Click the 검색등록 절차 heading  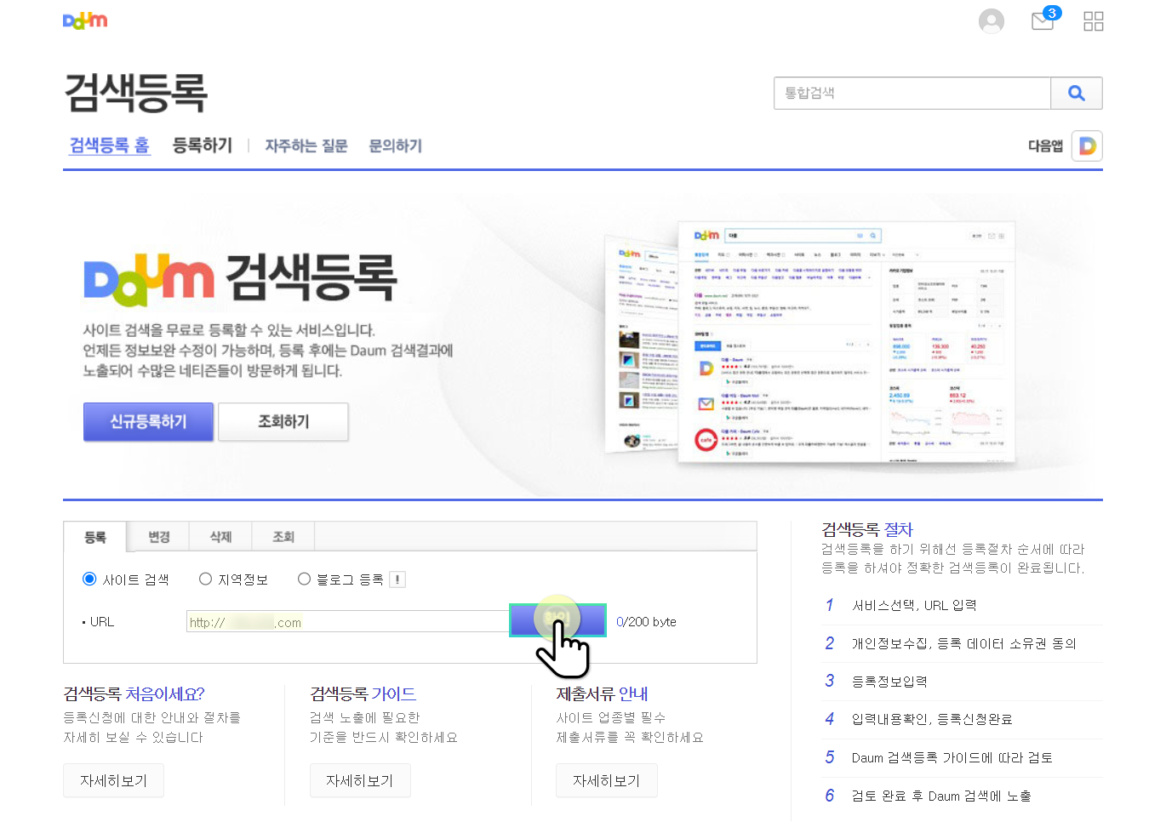coord(866,529)
